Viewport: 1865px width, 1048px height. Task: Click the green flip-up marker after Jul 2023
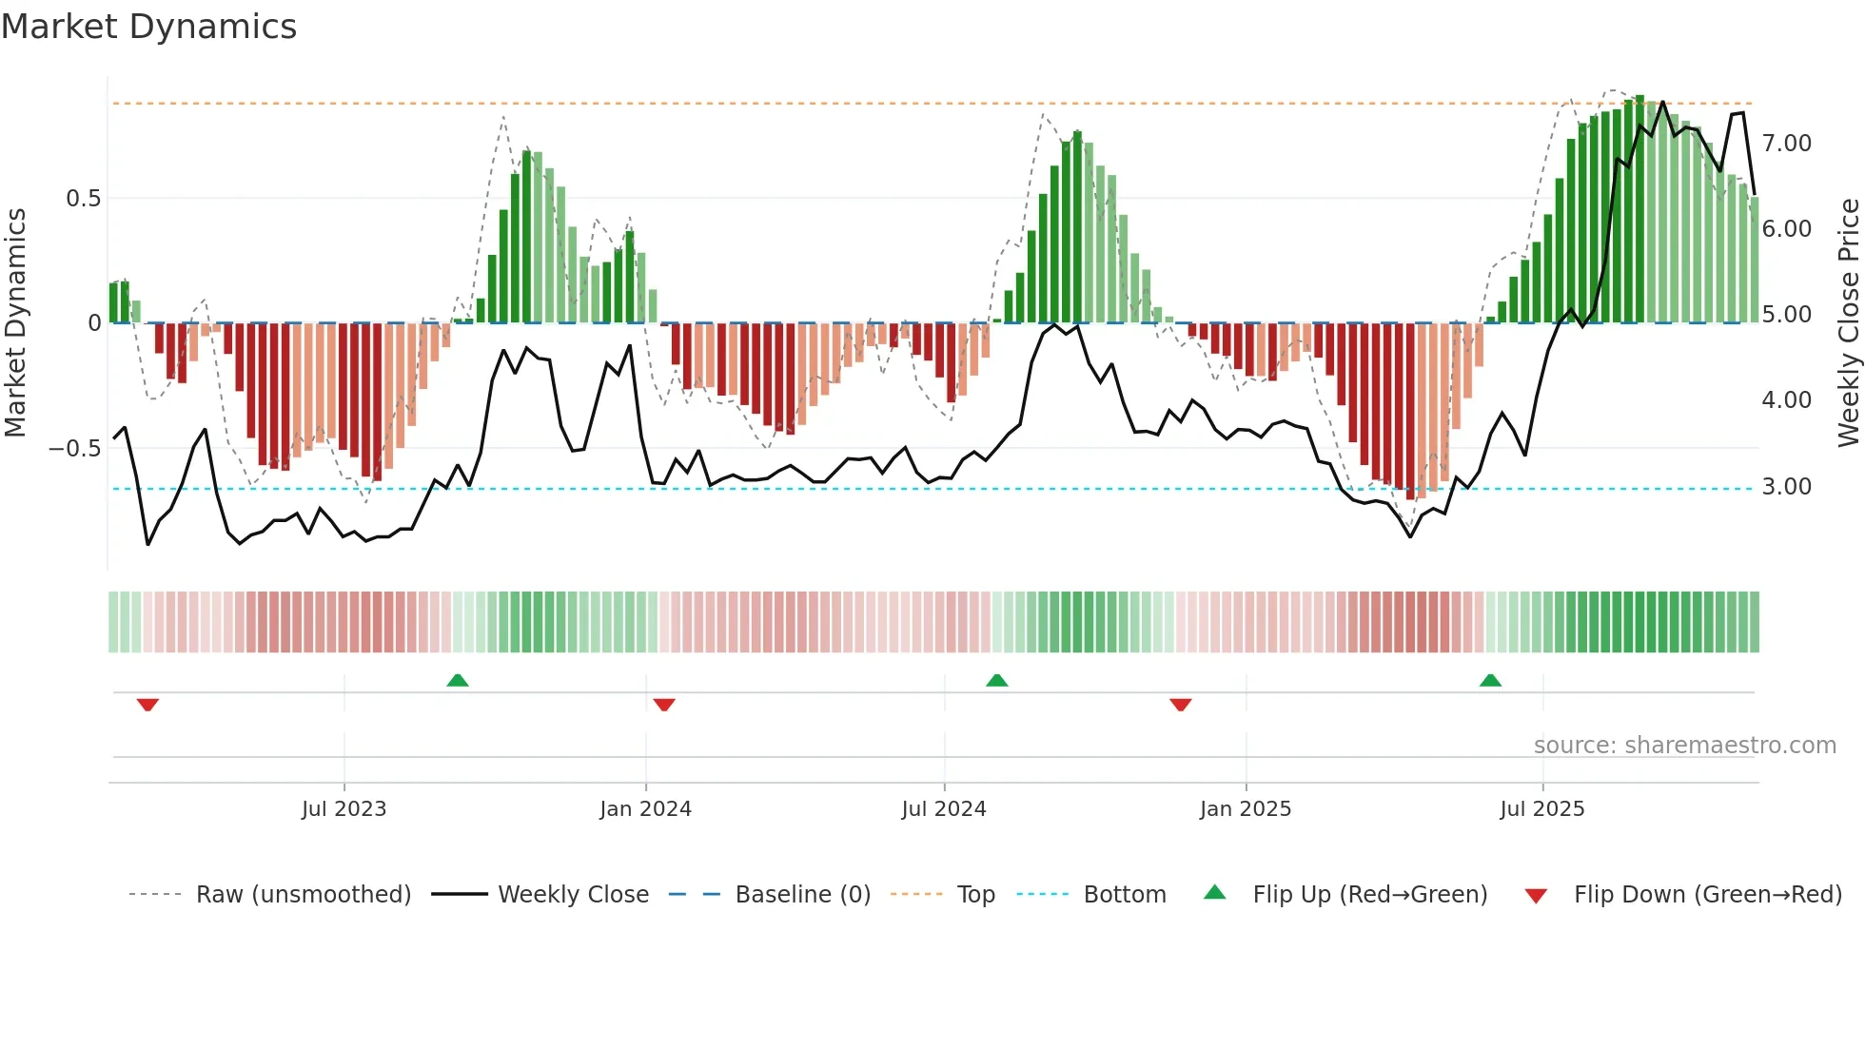pyautogui.click(x=458, y=680)
